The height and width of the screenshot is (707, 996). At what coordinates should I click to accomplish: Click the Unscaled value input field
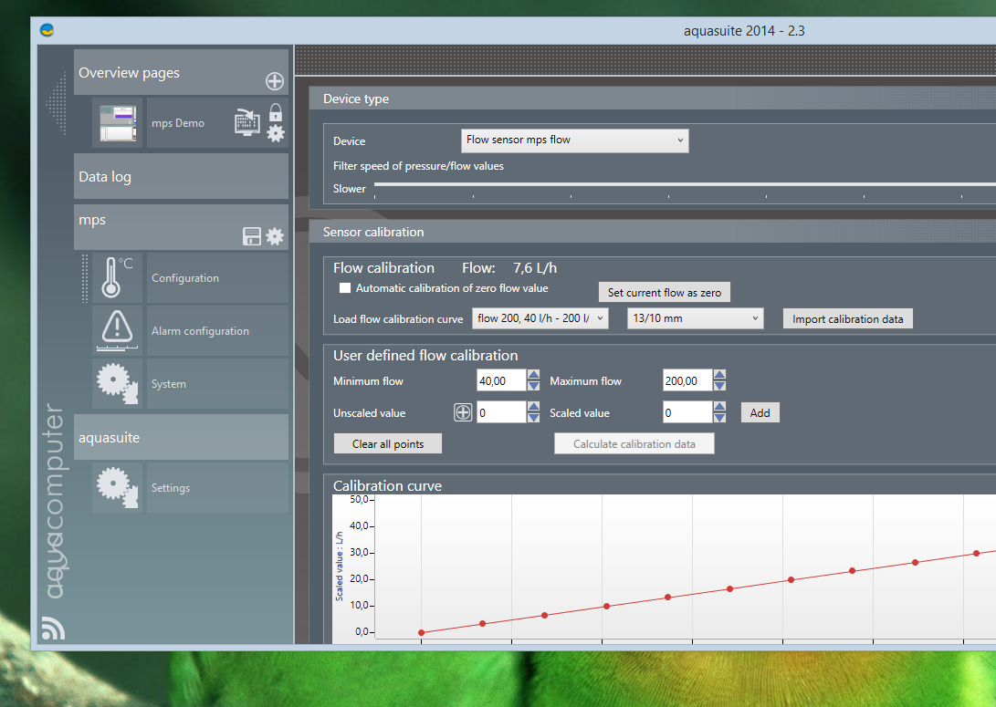click(x=501, y=412)
